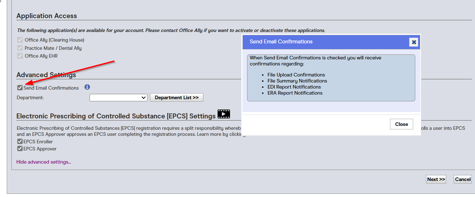Image resolution: width=475 pixels, height=197 pixels.
Task: Close the Send Email Confirmations popup with X
Action: pyautogui.click(x=414, y=42)
